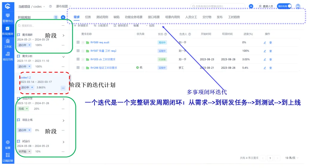Open the user avatar menu
This screenshot has width=324, height=168.
point(298,6)
